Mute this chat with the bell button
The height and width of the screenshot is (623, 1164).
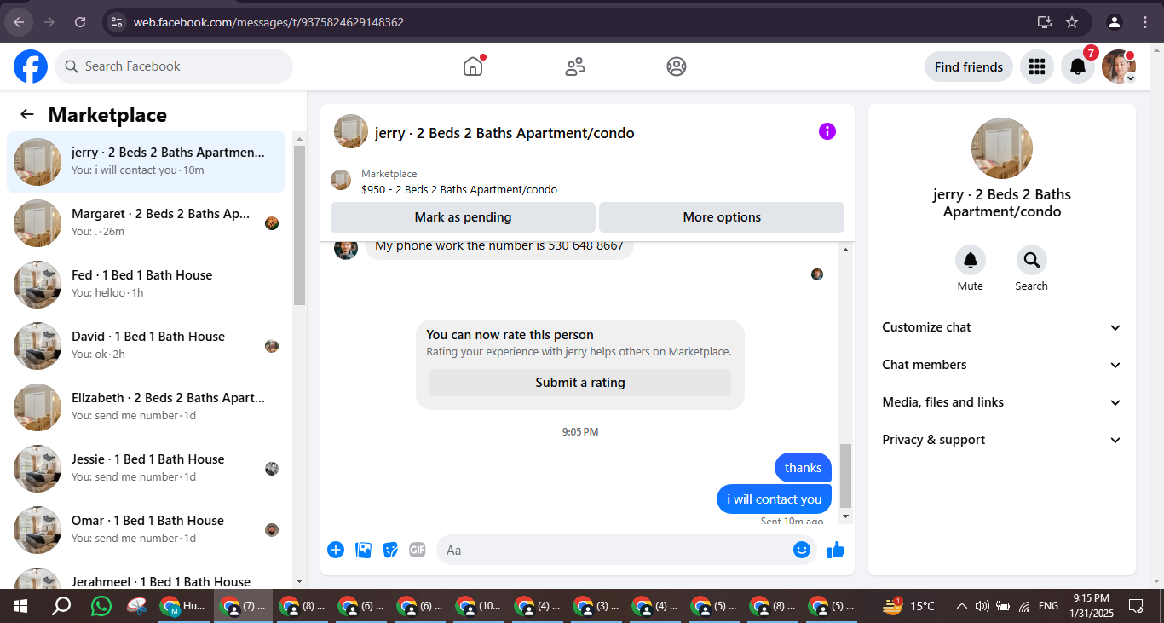970,260
